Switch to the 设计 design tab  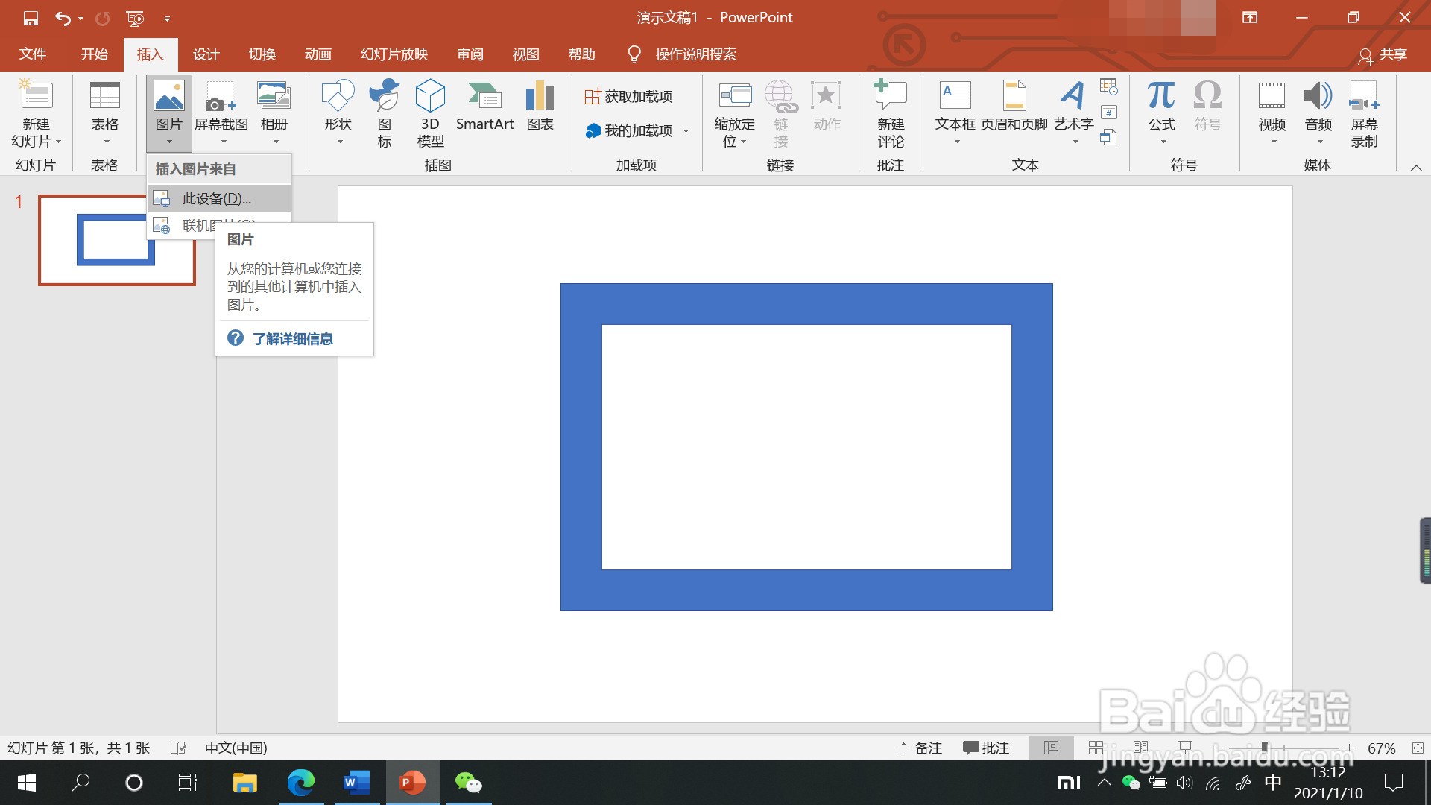206,54
